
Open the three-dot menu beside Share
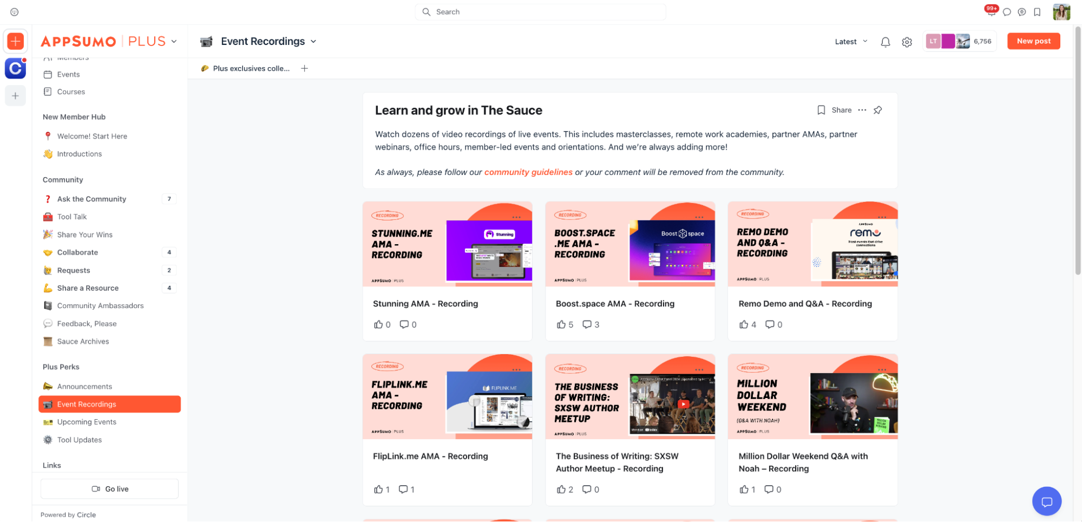tap(862, 110)
